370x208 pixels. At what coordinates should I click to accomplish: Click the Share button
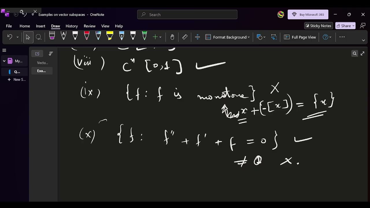tap(345, 26)
